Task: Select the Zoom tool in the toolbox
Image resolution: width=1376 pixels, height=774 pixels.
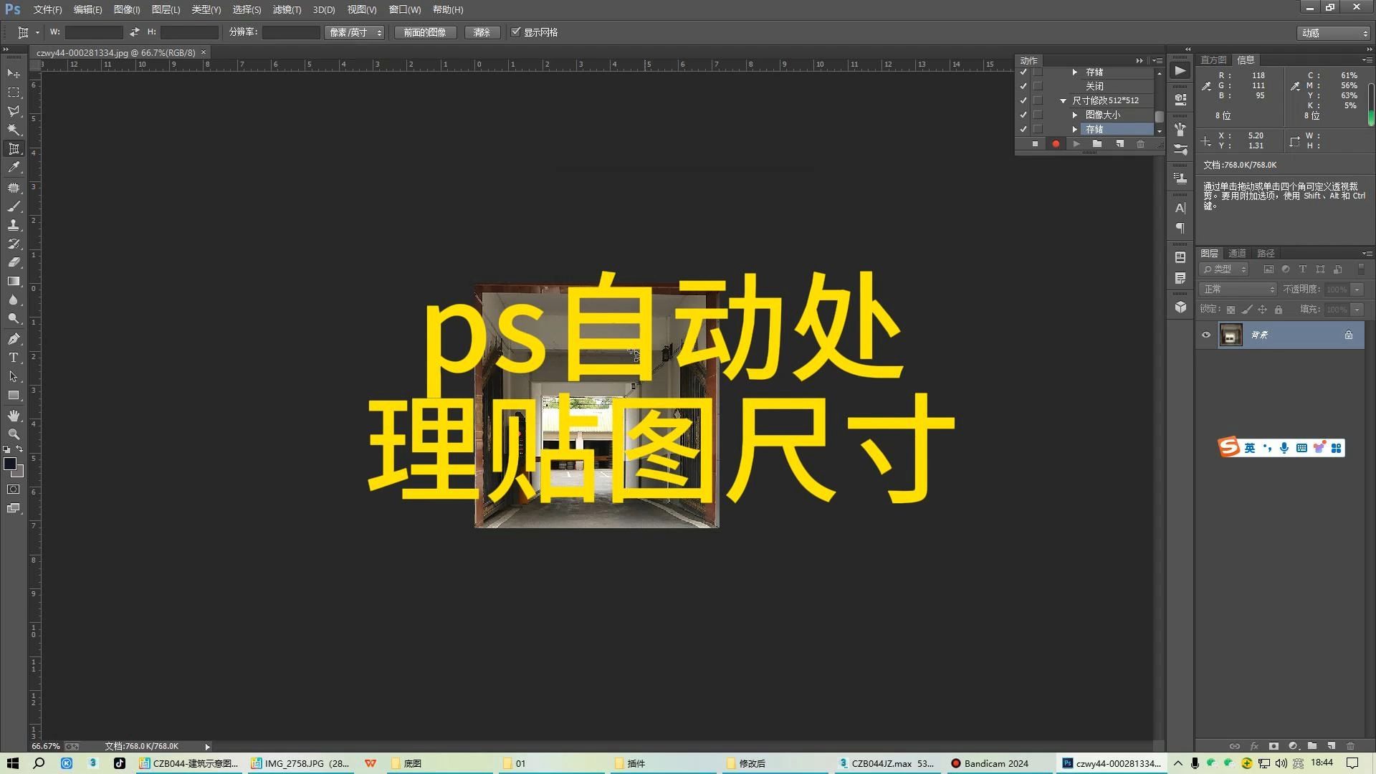Action: [x=13, y=435]
